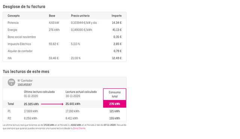This screenshot has width=240, height=139.
Task: Select the pink 276 kWh total consumption box
Action: (x=115, y=104)
